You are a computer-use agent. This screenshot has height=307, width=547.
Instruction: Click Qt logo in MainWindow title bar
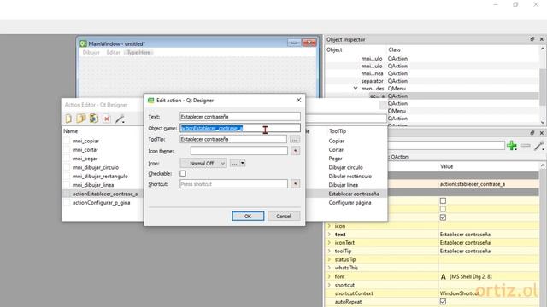(83, 43)
